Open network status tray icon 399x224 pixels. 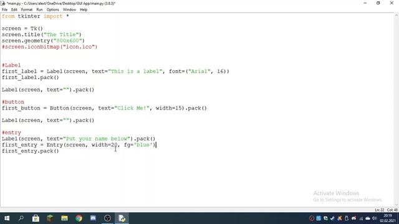361,218
